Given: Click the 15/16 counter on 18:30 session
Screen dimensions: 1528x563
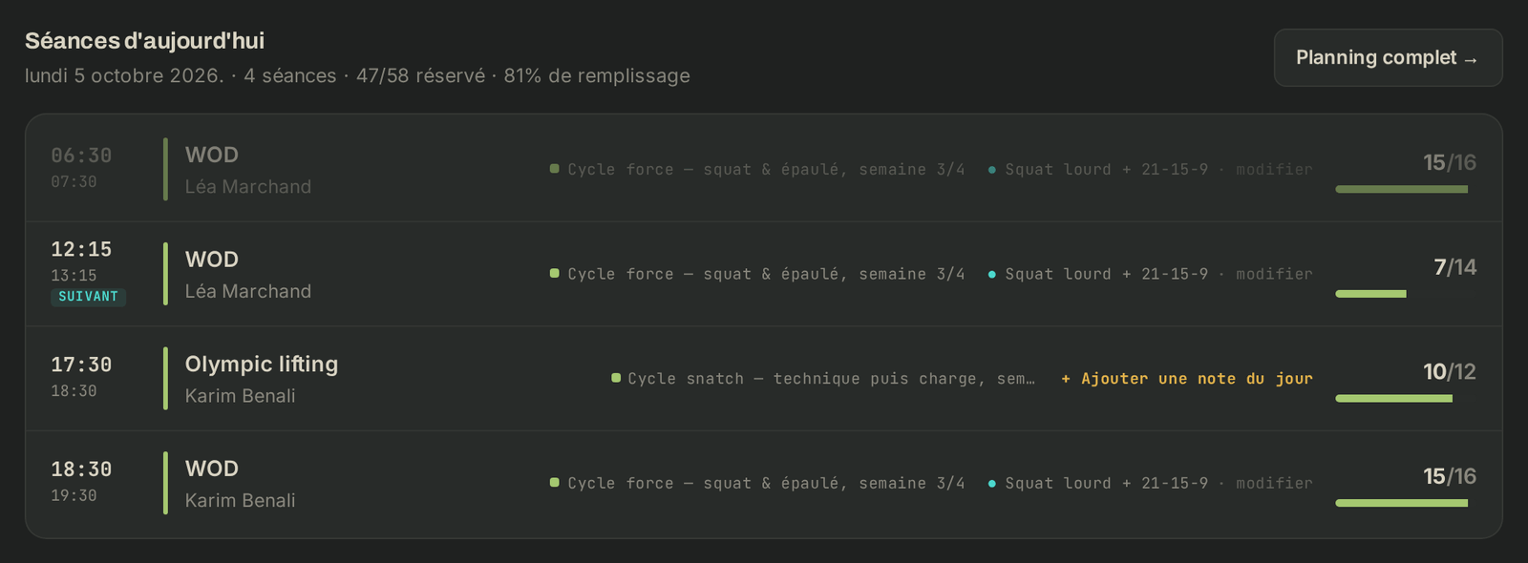Looking at the screenshot, I should tap(1450, 476).
